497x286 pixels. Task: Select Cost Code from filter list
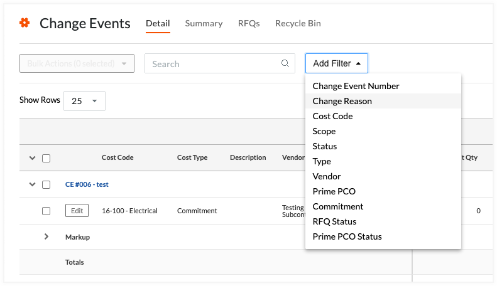pyautogui.click(x=333, y=116)
